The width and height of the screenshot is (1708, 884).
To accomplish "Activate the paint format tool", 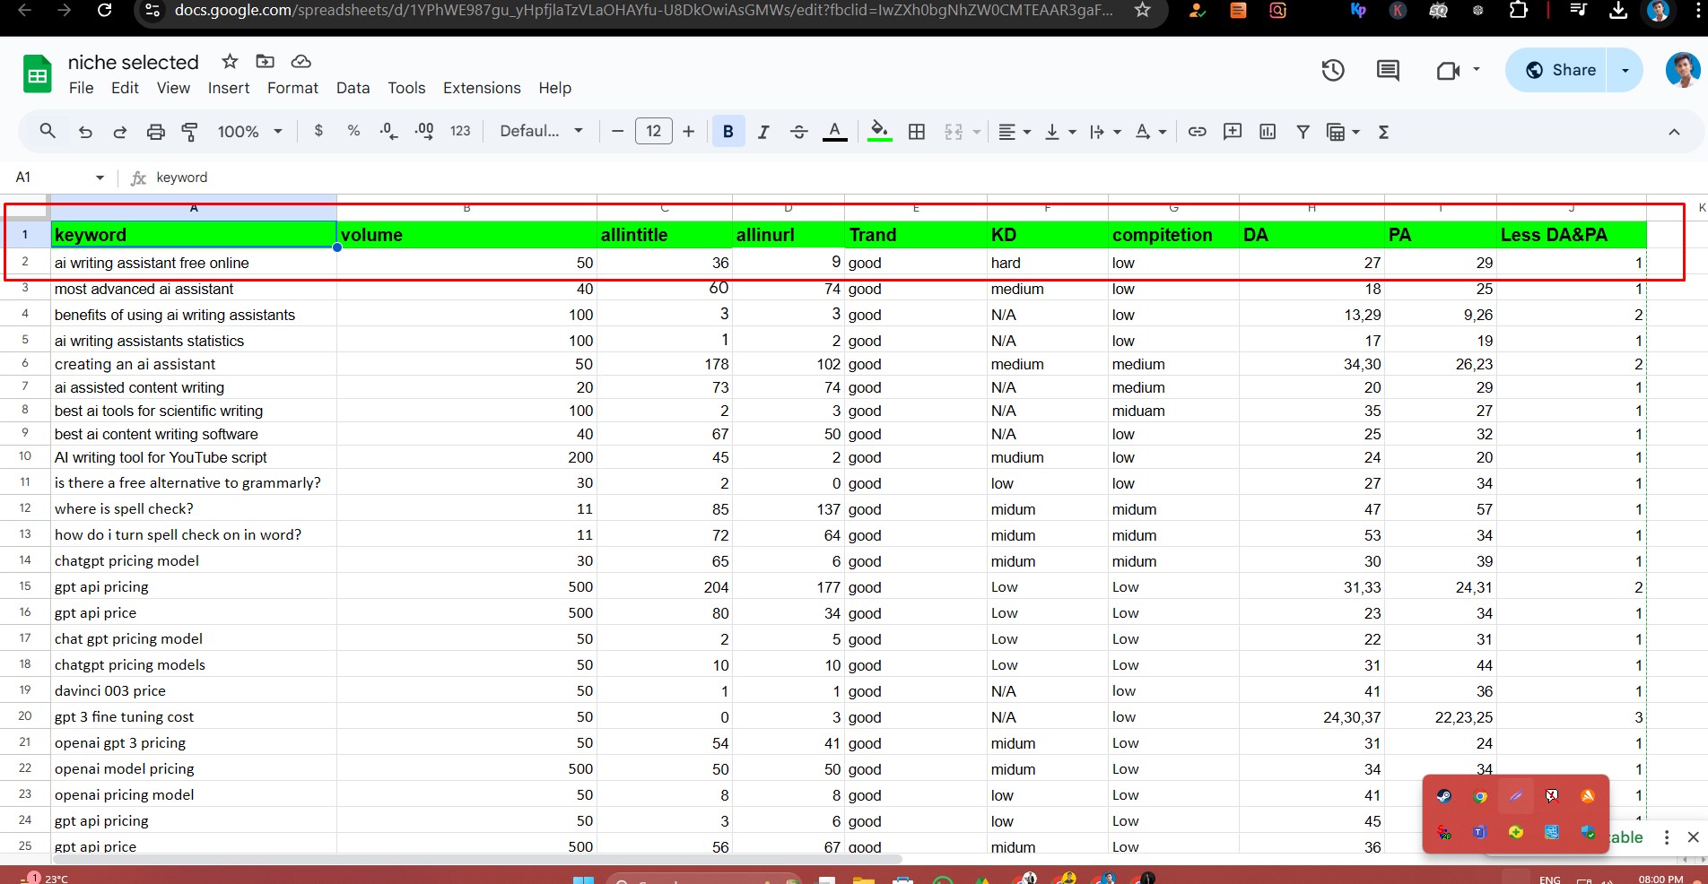I will coord(189,132).
